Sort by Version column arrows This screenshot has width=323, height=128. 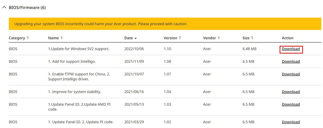[x=180, y=38]
